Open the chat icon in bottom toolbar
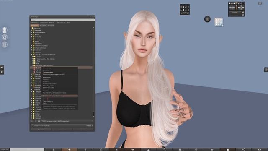This screenshot has width=268, height=151. pyautogui.click(x=69, y=149)
